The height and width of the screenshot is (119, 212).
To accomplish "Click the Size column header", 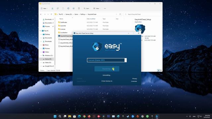I will [x=117, y=19].
